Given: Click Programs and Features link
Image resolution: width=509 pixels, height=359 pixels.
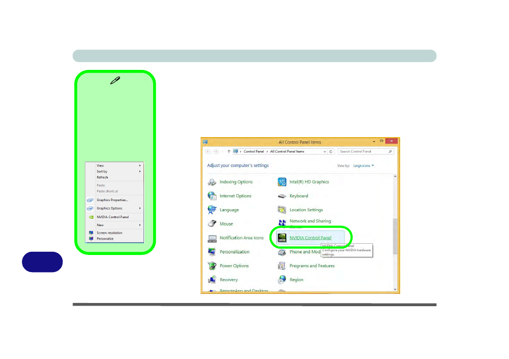Looking at the screenshot, I should point(312,266).
